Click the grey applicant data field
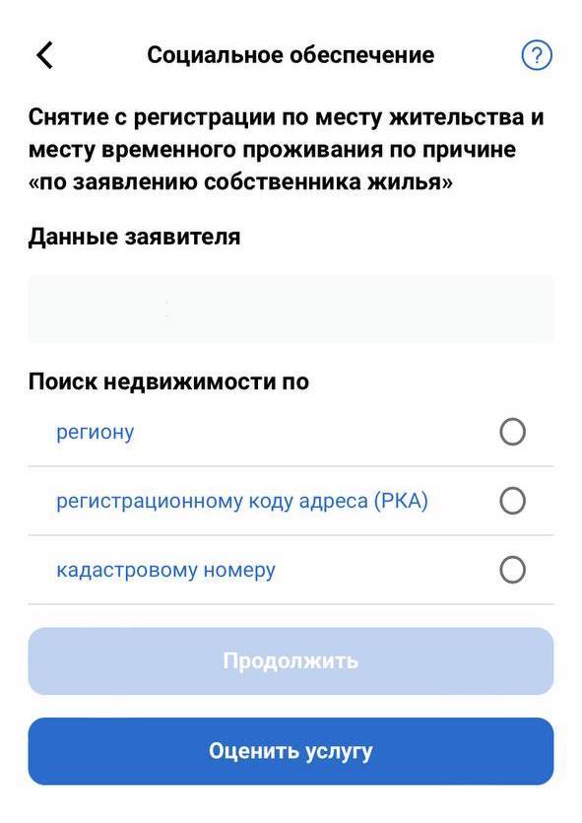 tap(291, 309)
